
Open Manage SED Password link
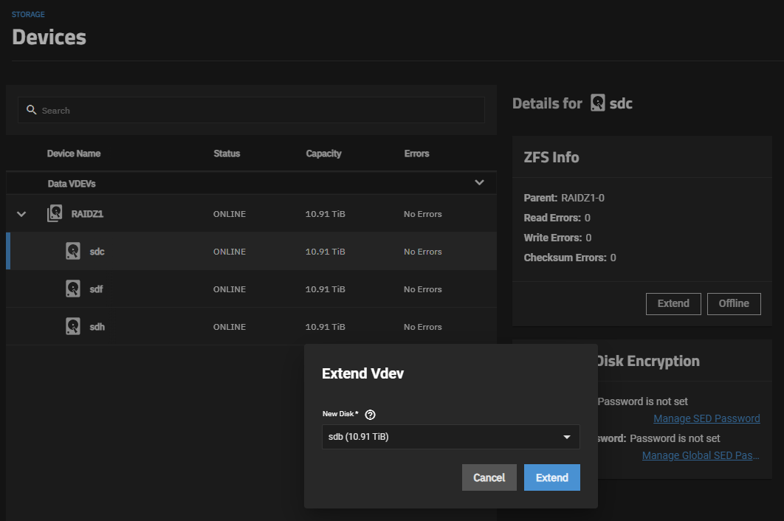(706, 418)
